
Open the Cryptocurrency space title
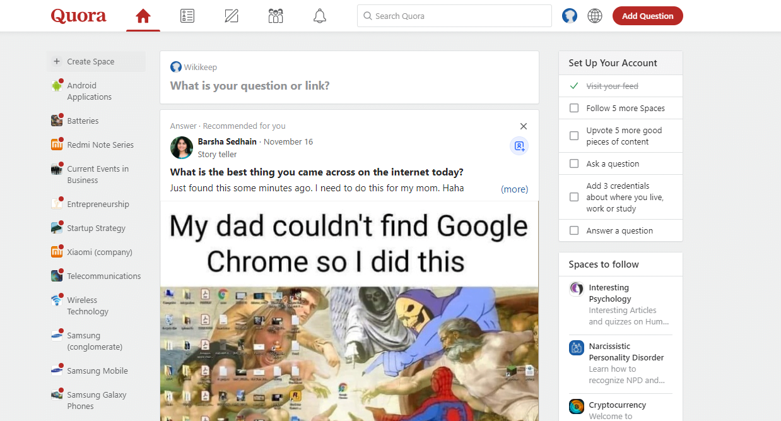tap(618, 405)
